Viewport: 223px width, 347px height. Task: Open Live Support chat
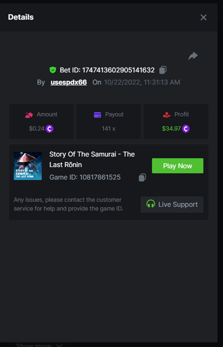pos(172,204)
